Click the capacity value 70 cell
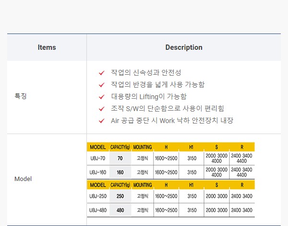Viewport: 288px width, 226px height. 120,158
